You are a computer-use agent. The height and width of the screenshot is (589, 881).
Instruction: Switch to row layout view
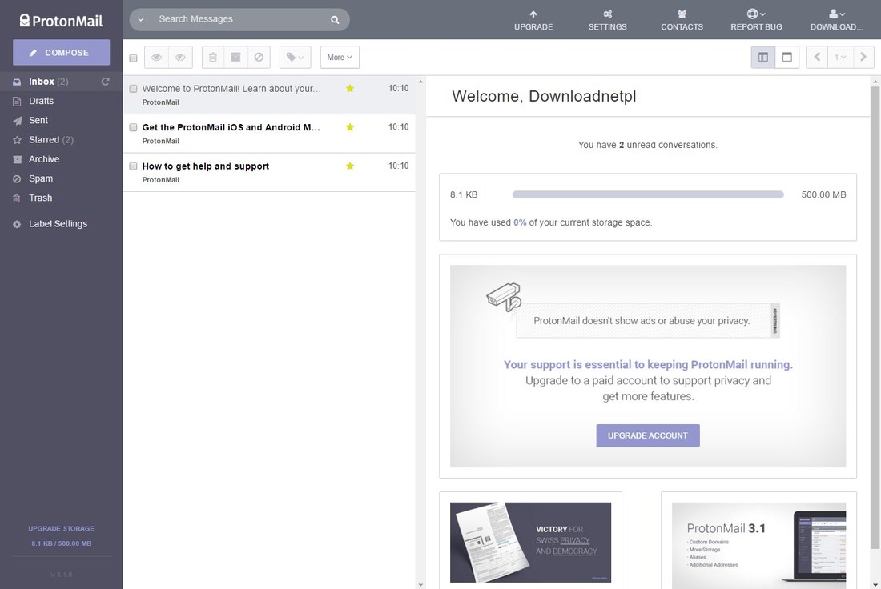787,58
